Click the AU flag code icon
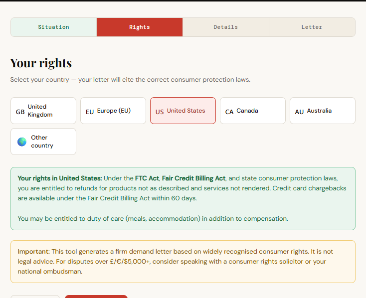 299,112
